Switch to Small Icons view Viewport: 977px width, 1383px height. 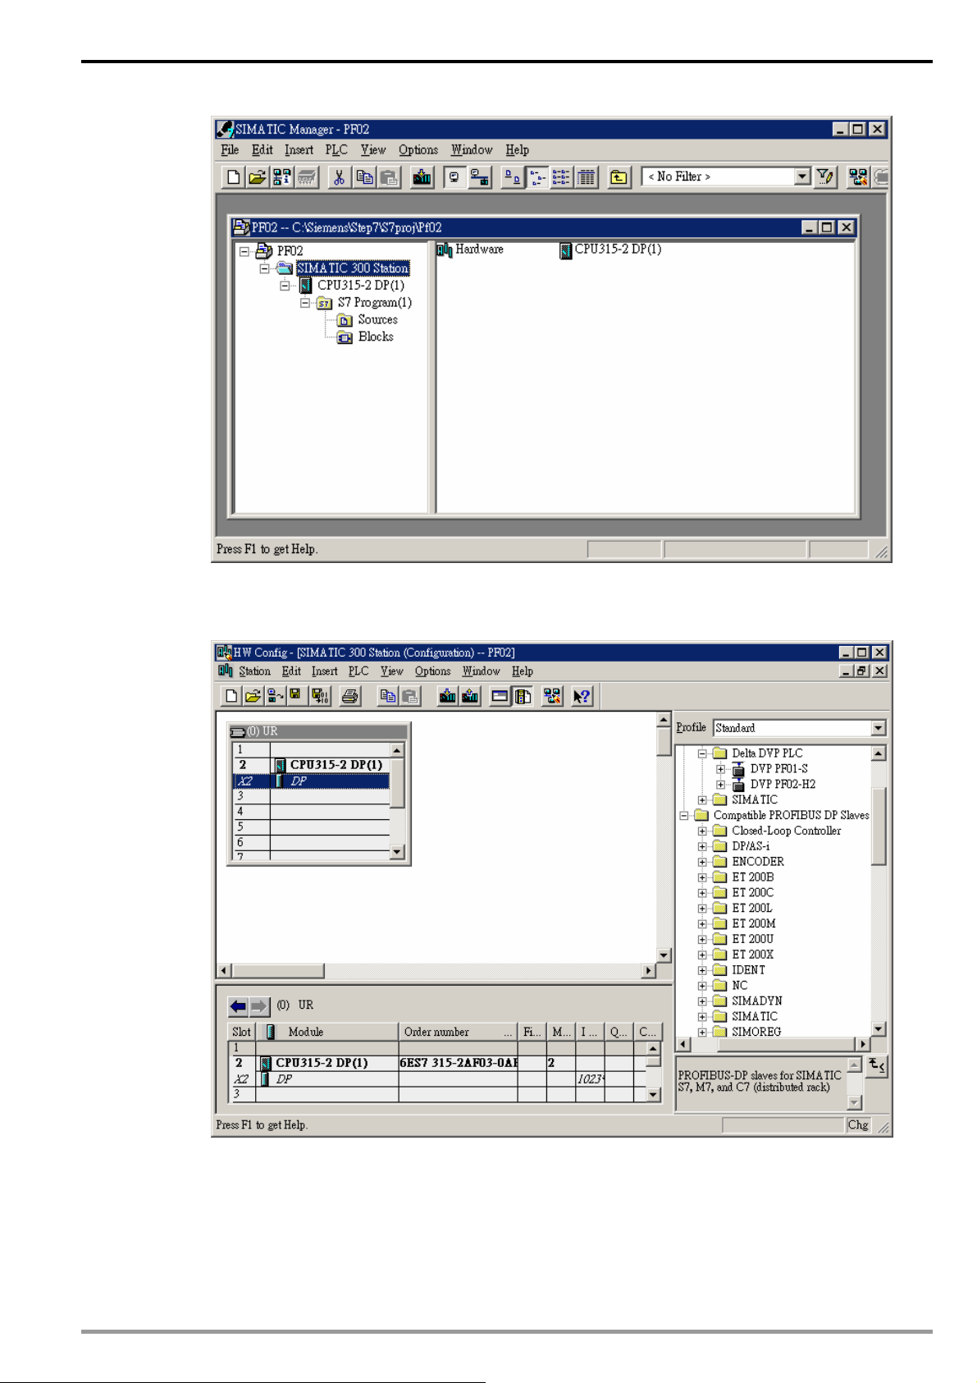[537, 177]
